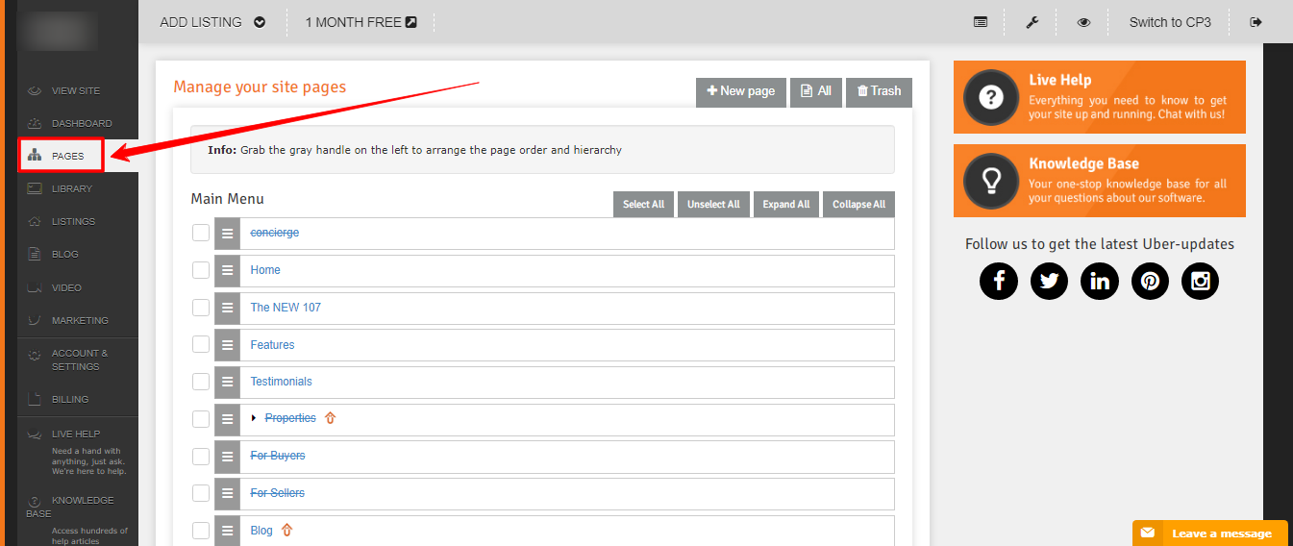
Task: Open Library in the left sidebar
Action: [71, 188]
